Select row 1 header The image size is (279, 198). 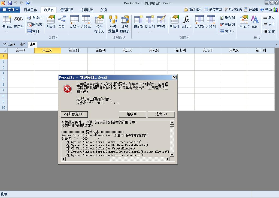[x=4, y=56]
